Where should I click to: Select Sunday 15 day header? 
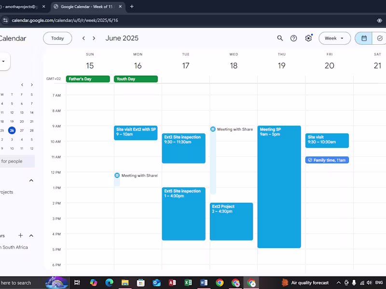(x=90, y=66)
